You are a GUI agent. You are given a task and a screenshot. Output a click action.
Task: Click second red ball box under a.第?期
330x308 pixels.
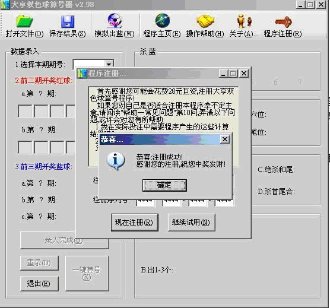[42, 111]
